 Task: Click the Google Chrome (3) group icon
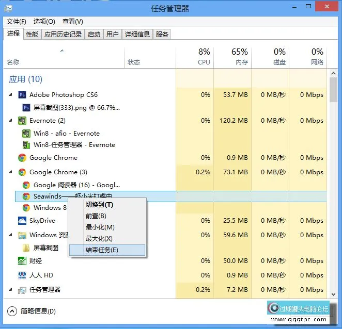[22, 172]
